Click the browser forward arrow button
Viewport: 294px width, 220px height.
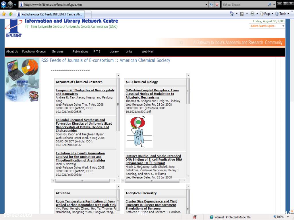coord(10,5)
